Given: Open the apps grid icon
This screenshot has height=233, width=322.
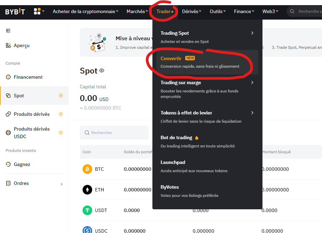Looking at the screenshot, I should 37,11.
